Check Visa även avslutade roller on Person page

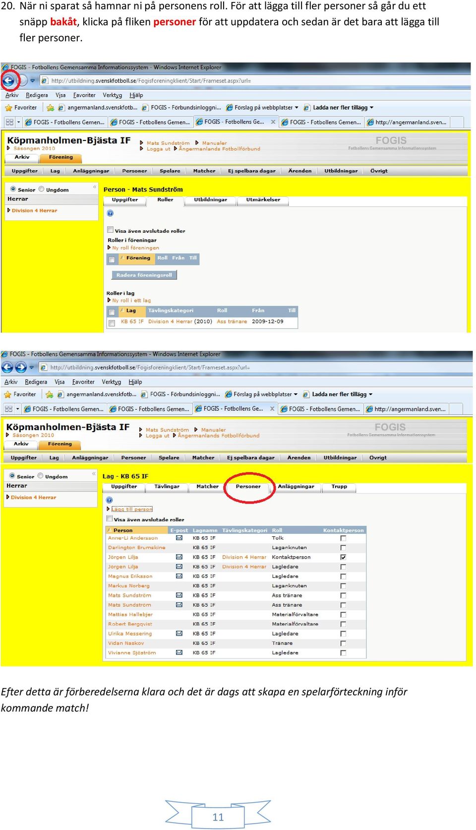pyautogui.click(x=110, y=230)
